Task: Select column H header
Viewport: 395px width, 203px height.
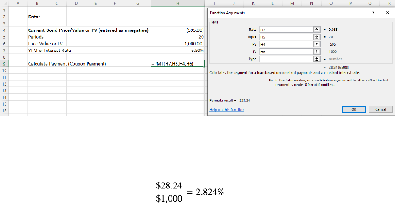Action: (177, 3)
